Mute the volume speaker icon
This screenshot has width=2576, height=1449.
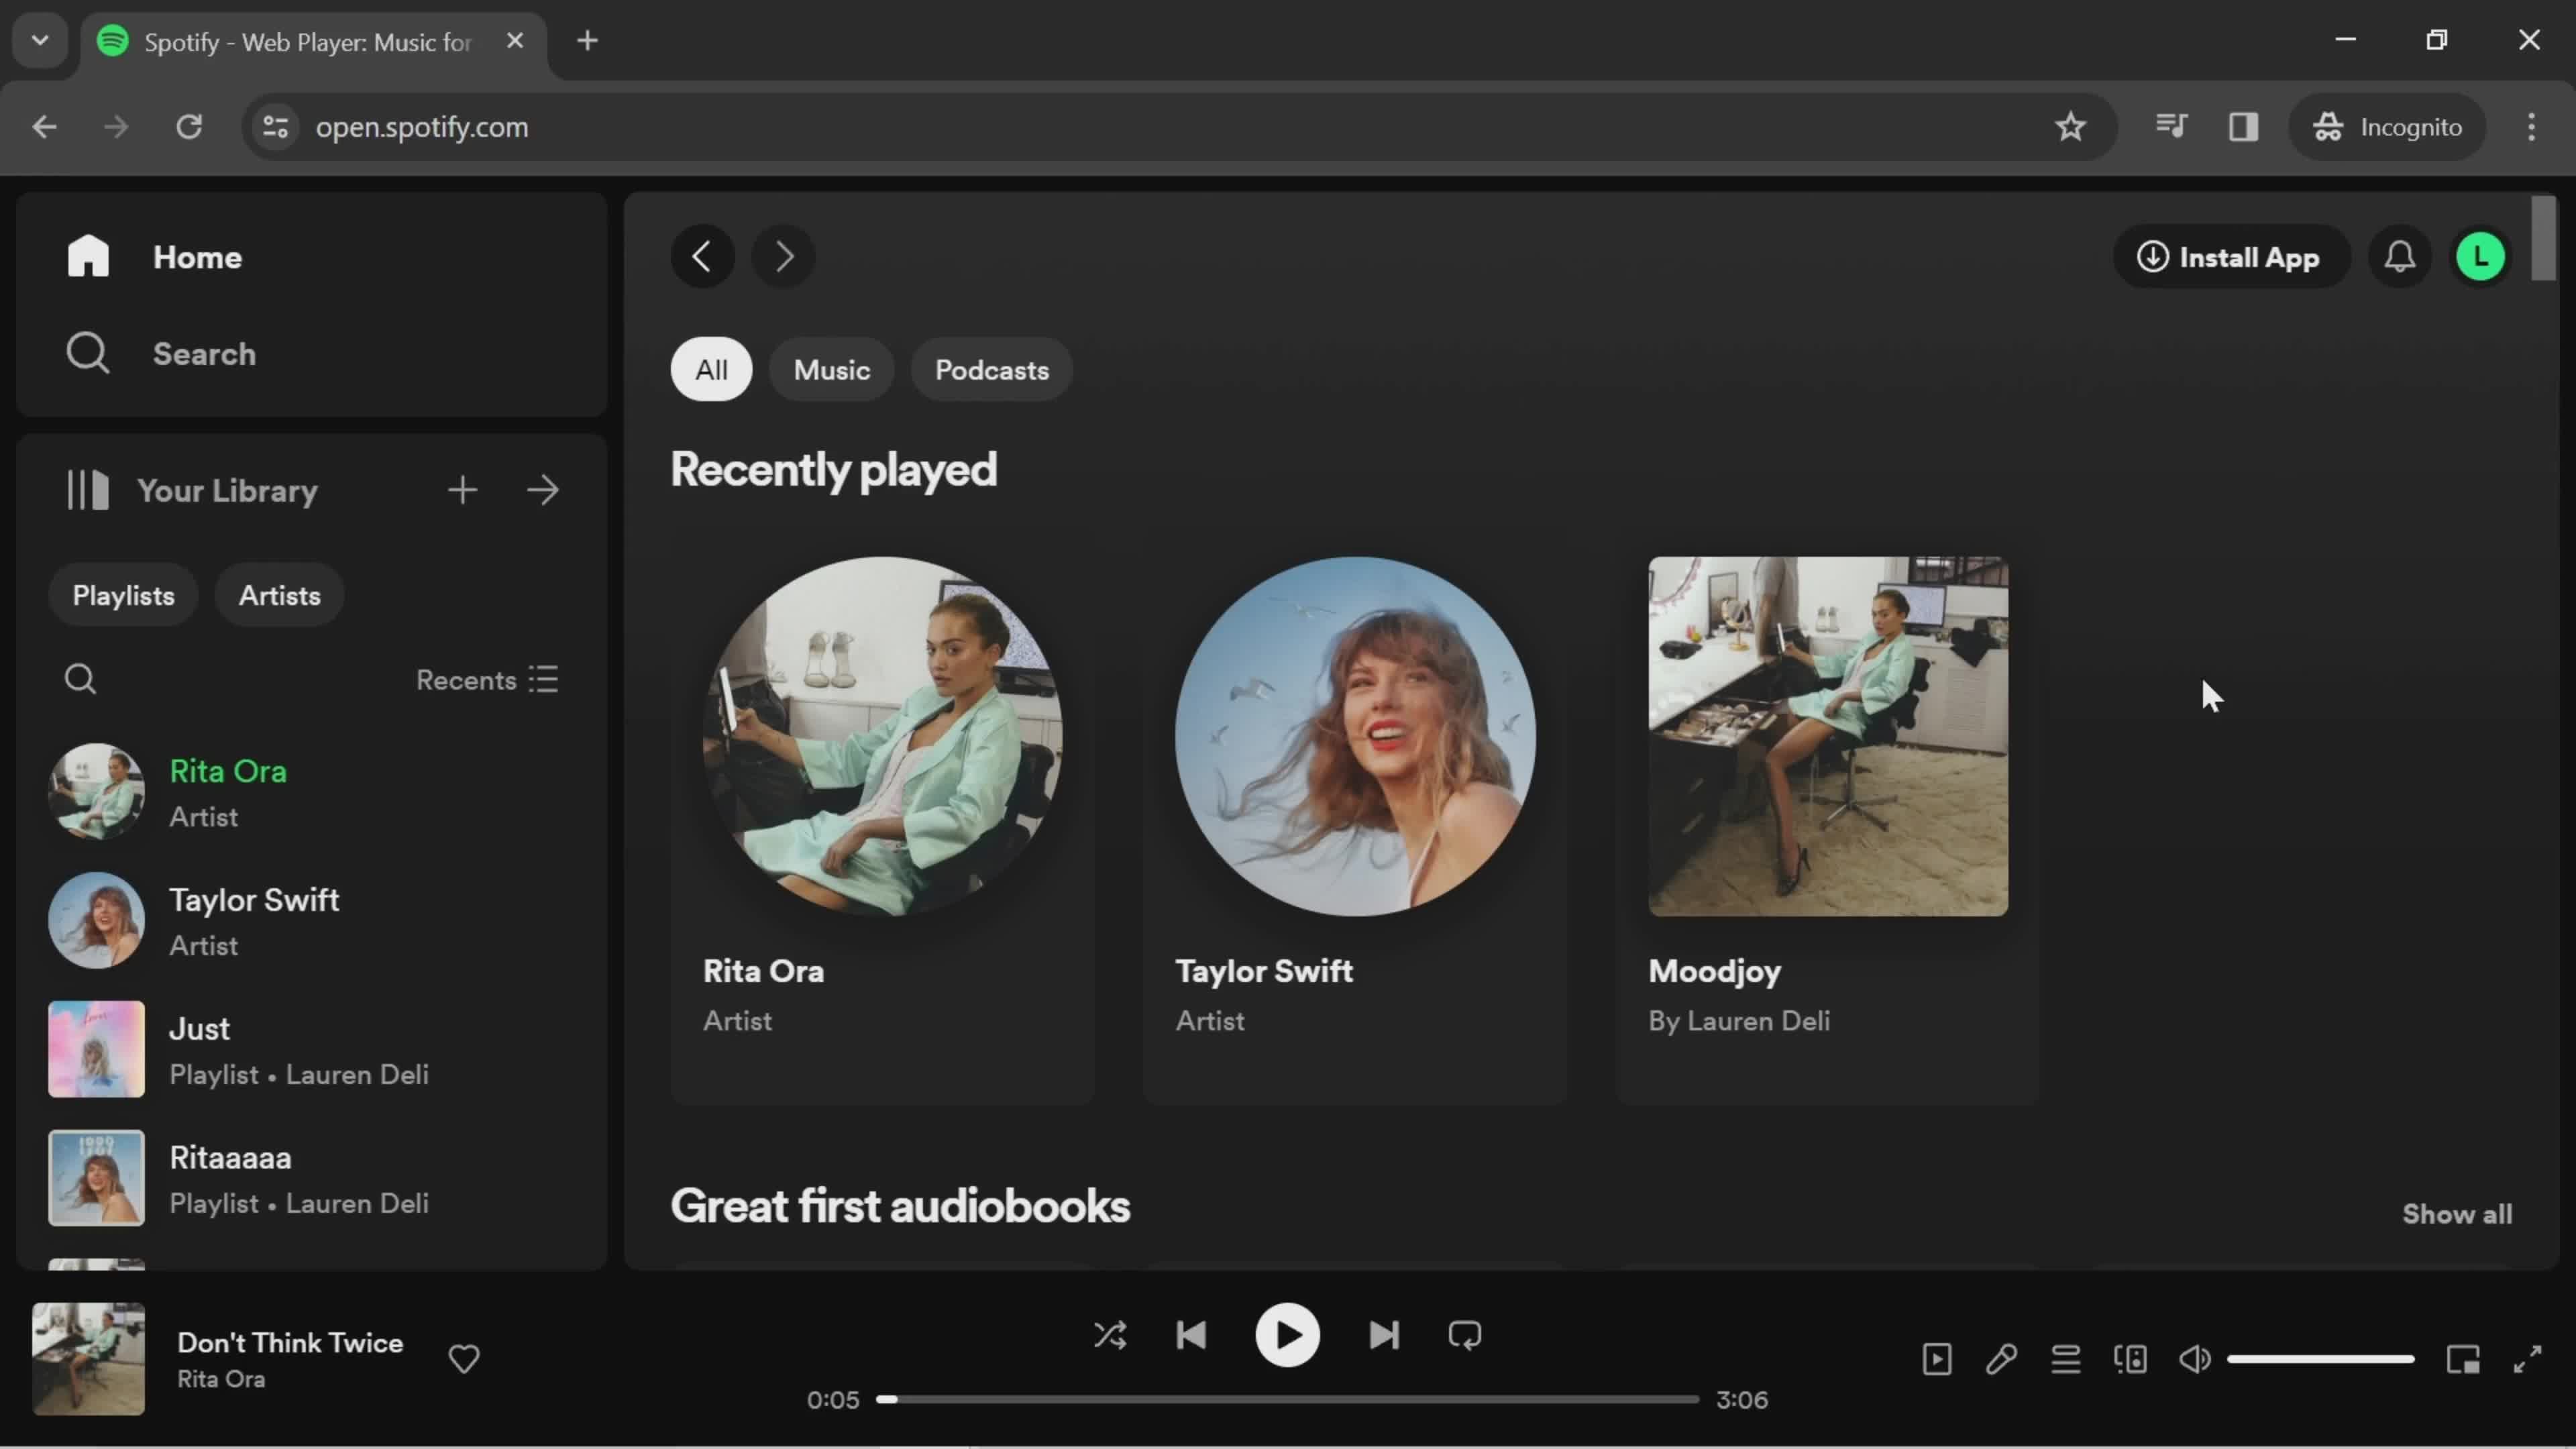2195,1359
